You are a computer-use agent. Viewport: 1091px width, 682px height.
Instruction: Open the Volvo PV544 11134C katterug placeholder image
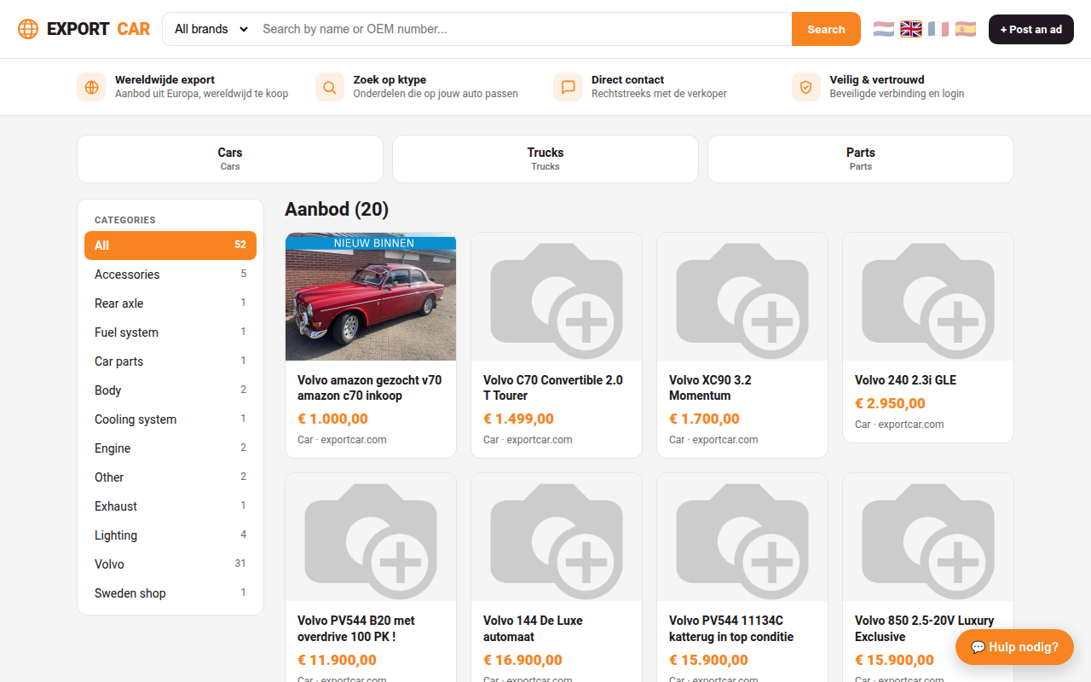point(742,537)
